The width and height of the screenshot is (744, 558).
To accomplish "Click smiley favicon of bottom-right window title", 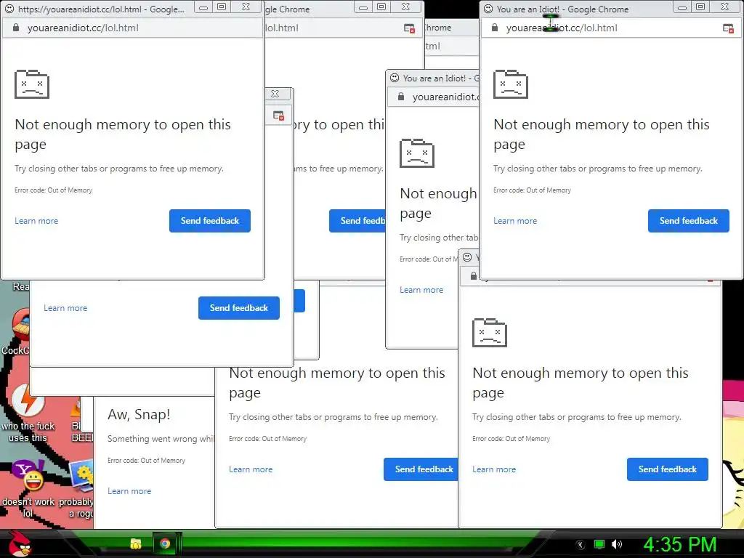I will click(467, 257).
